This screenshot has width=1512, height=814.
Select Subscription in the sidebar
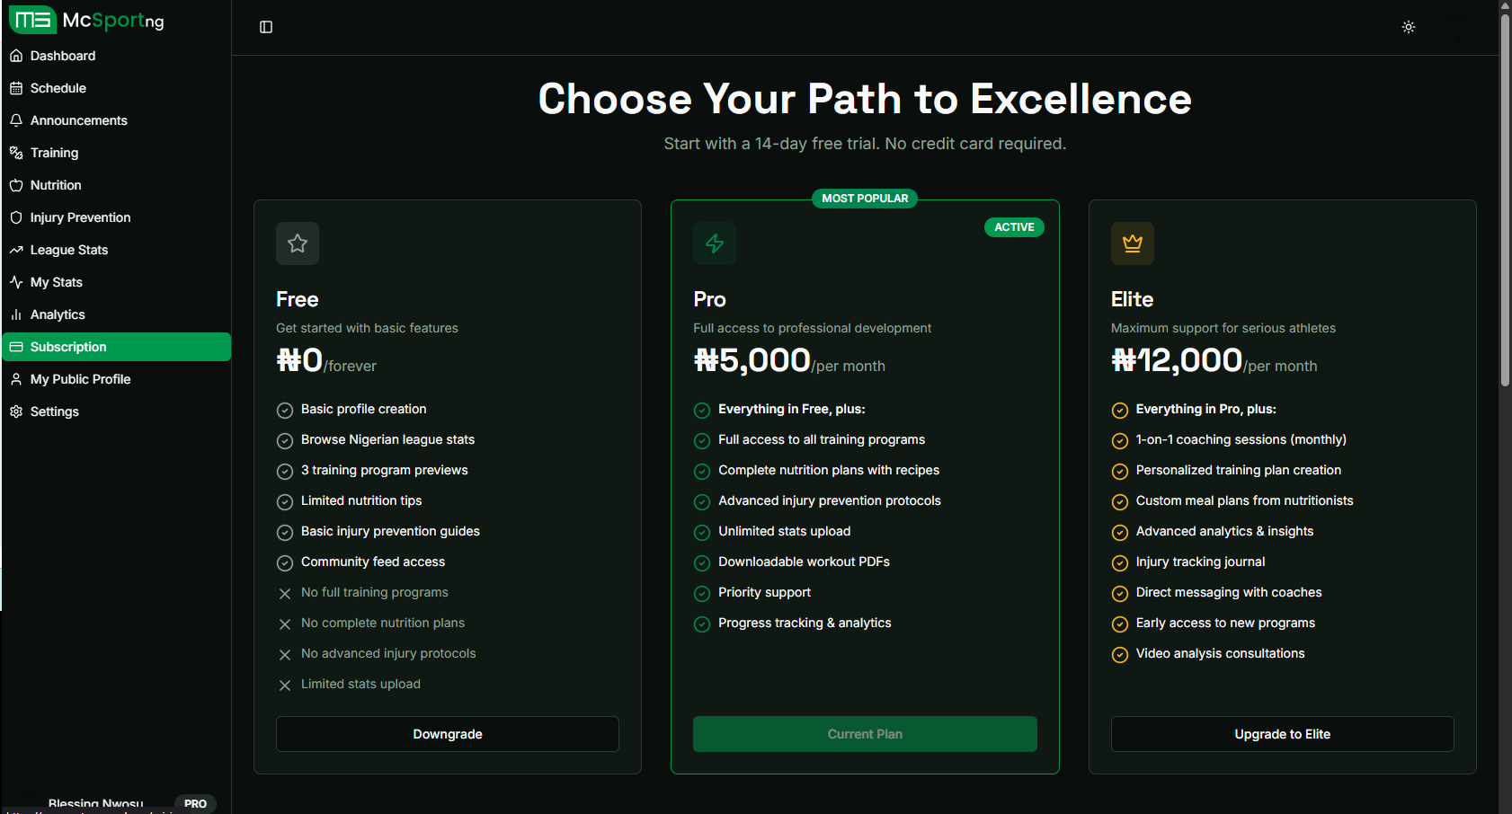[69, 347]
